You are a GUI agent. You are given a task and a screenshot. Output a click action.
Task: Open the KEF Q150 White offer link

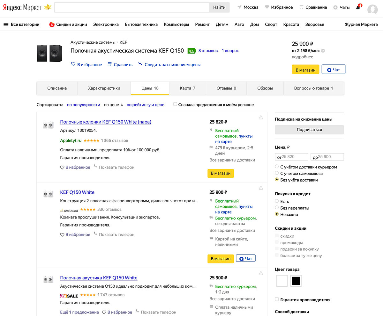(77, 192)
